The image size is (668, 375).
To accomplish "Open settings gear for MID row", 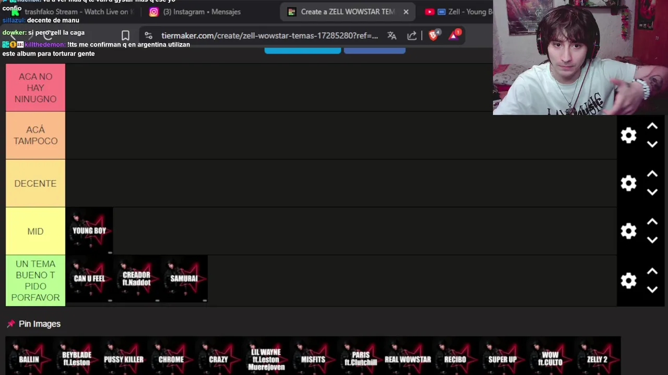I will [628, 231].
